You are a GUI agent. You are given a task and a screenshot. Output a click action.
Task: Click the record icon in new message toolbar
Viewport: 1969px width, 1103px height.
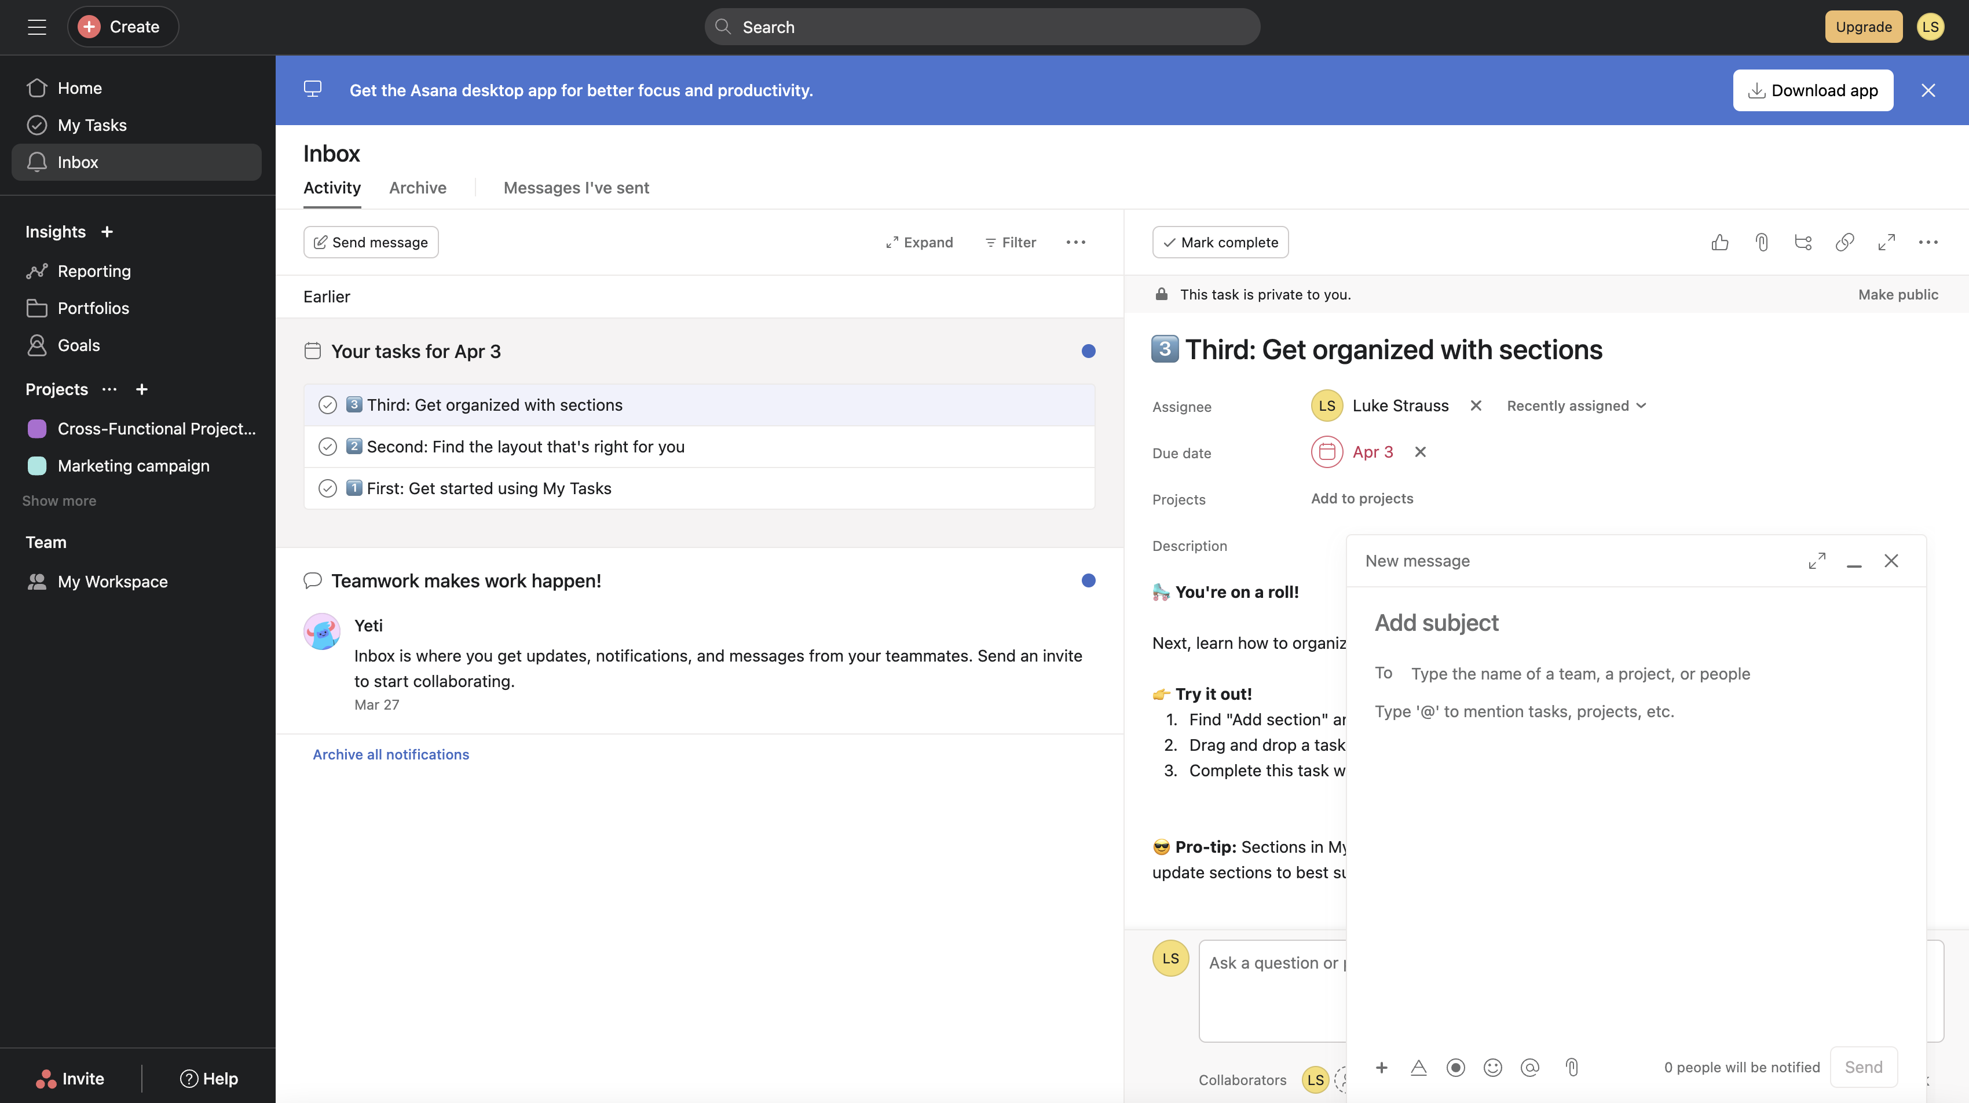click(1454, 1068)
